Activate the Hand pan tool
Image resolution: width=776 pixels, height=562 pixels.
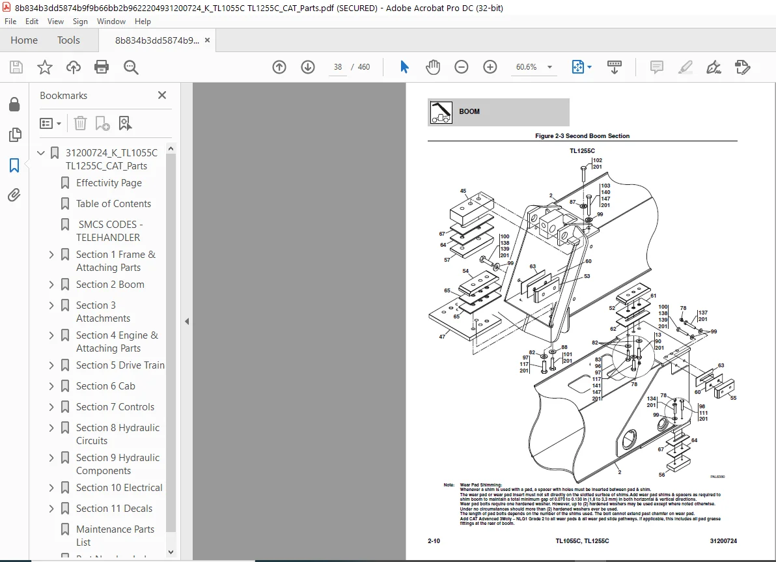coord(433,67)
